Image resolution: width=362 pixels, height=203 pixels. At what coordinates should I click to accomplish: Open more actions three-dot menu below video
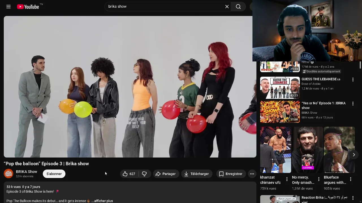click(x=252, y=174)
